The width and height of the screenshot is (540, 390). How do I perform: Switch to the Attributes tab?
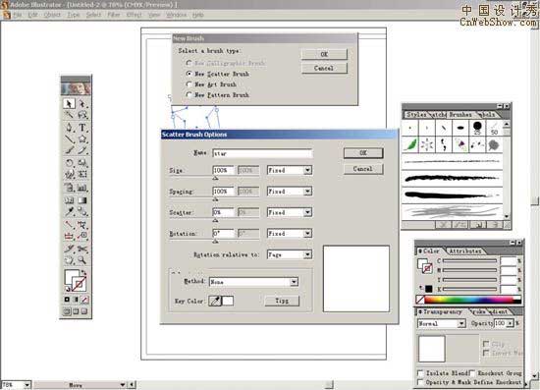465,251
